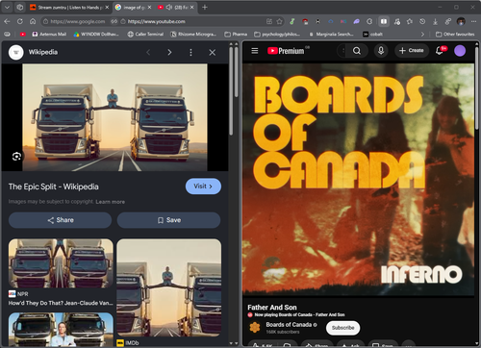The image size is (481, 348).
Task: Open the Aetemus Mail bookmark
Action: [x=49, y=34]
